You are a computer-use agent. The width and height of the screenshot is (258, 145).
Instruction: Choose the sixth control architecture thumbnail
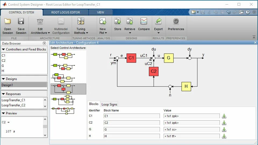(x=63, y=111)
